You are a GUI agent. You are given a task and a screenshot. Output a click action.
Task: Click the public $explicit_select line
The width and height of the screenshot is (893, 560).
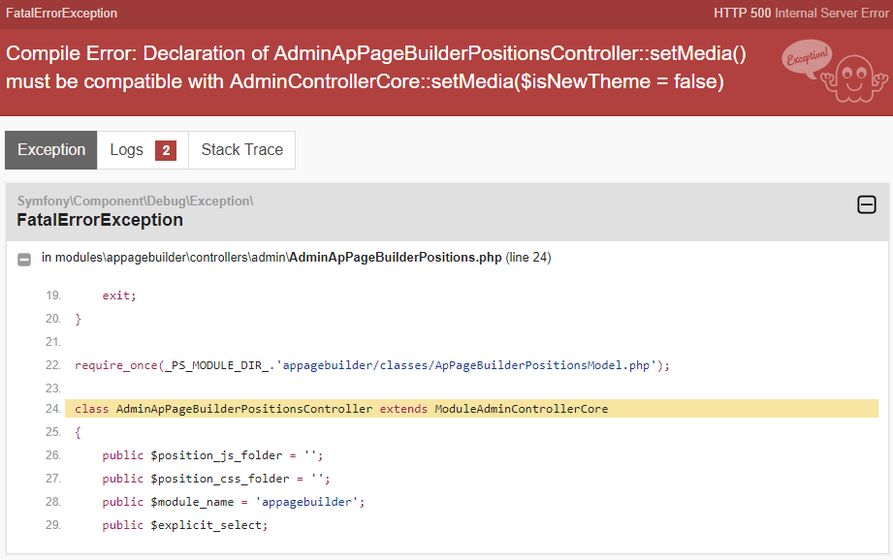[184, 525]
